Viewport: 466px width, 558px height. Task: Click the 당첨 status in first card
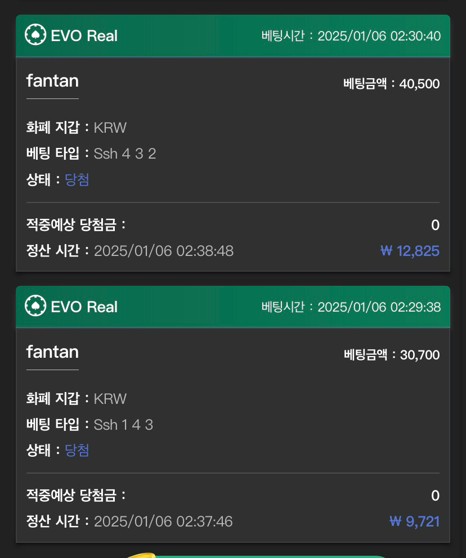click(x=77, y=180)
